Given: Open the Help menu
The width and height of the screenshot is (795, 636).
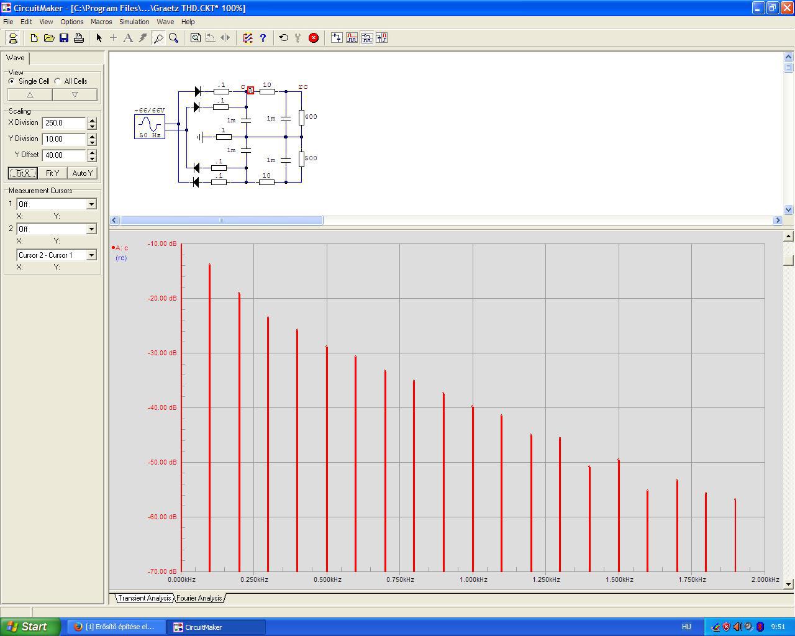Looking at the screenshot, I should (188, 22).
